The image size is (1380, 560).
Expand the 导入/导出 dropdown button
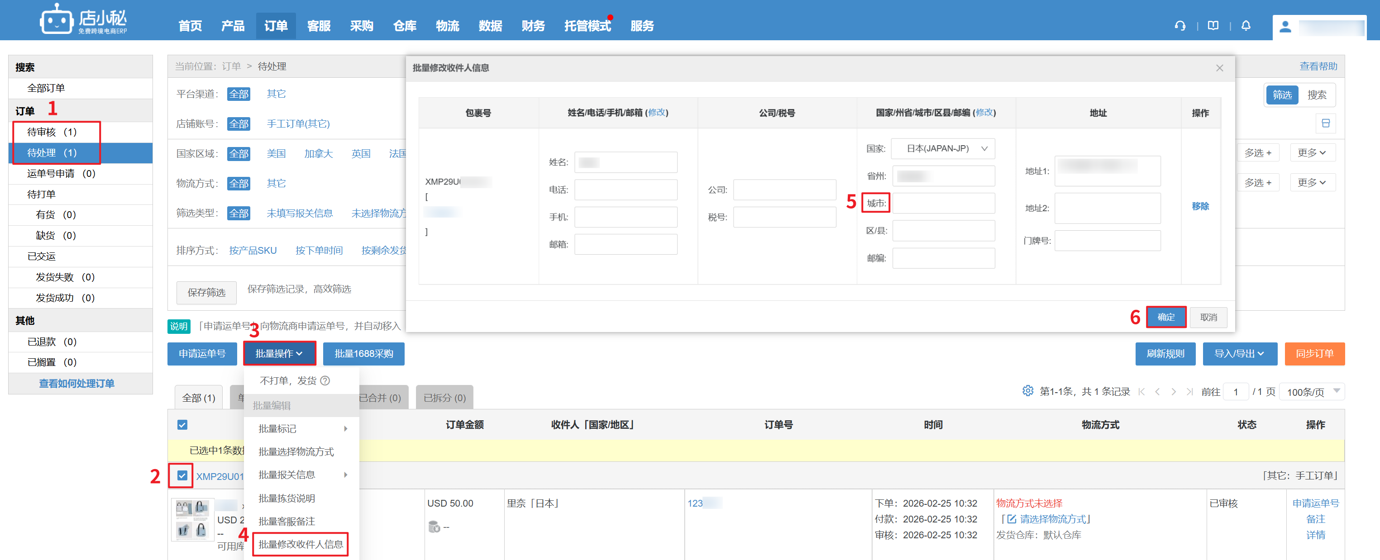pyautogui.click(x=1239, y=353)
